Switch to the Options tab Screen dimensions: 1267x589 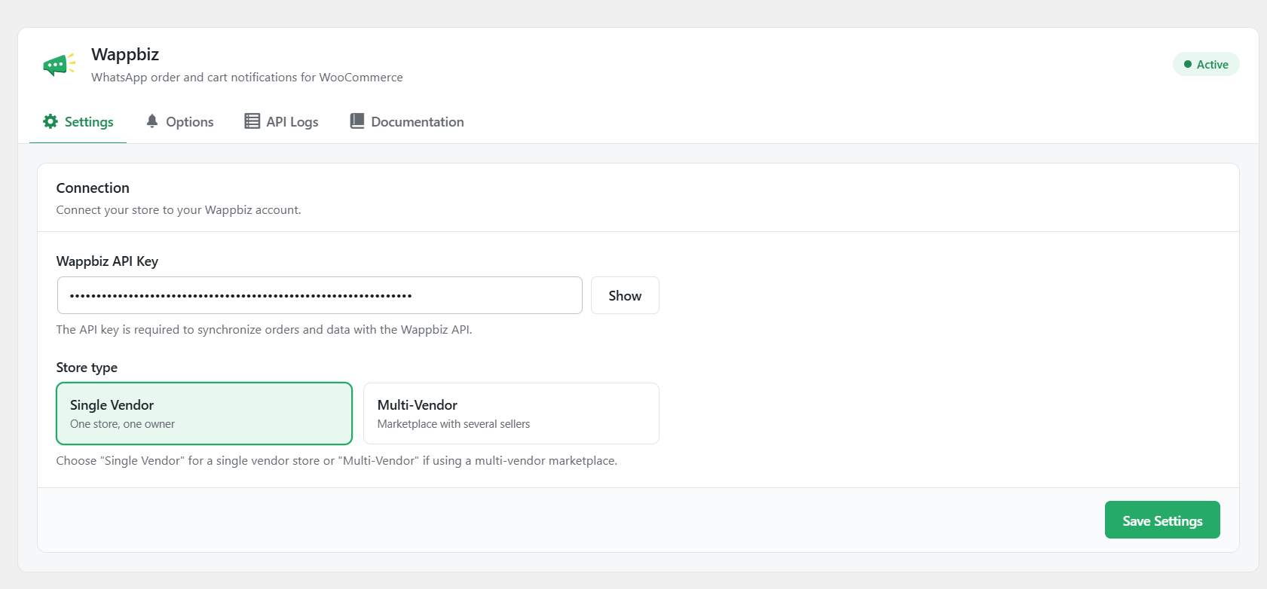tap(179, 122)
